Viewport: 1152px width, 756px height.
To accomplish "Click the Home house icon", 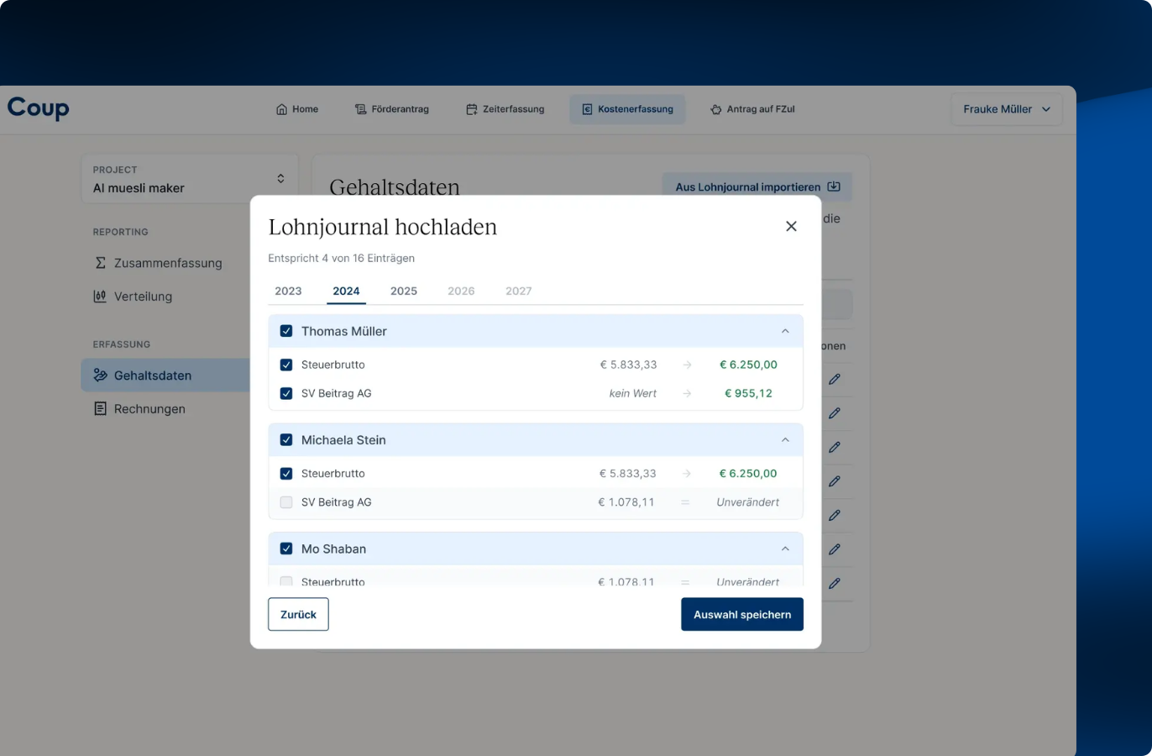I will click(282, 109).
